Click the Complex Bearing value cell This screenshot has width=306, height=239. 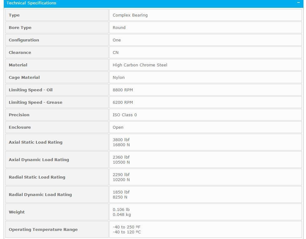tap(205, 15)
